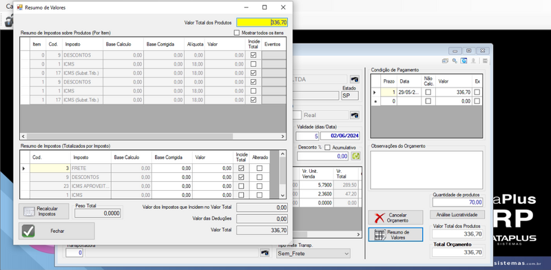Click Desconto % value field
This screenshot has height=270, width=551.
(323, 156)
